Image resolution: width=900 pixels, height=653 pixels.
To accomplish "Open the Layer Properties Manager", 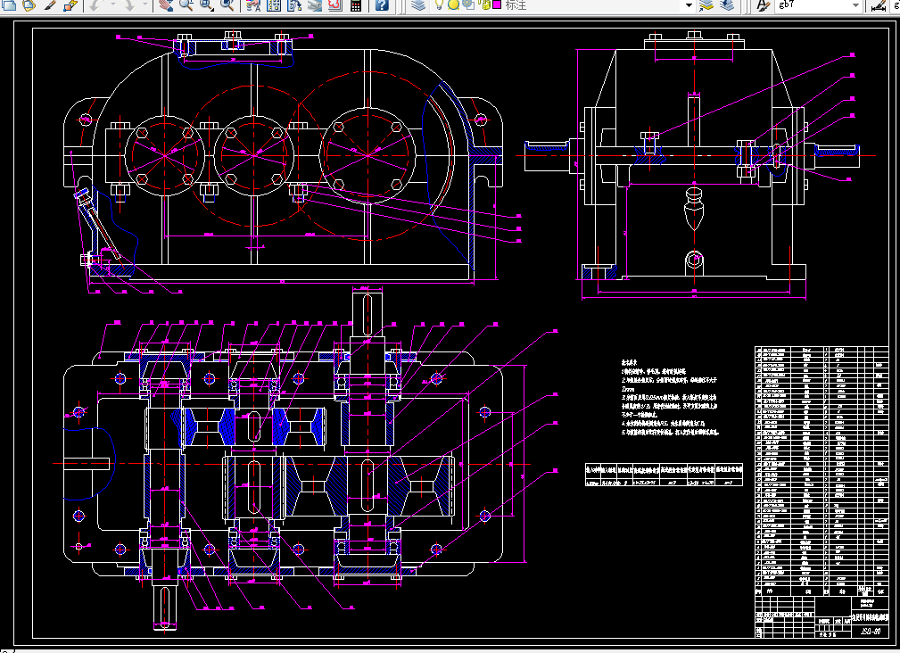I will coord(419,5).
